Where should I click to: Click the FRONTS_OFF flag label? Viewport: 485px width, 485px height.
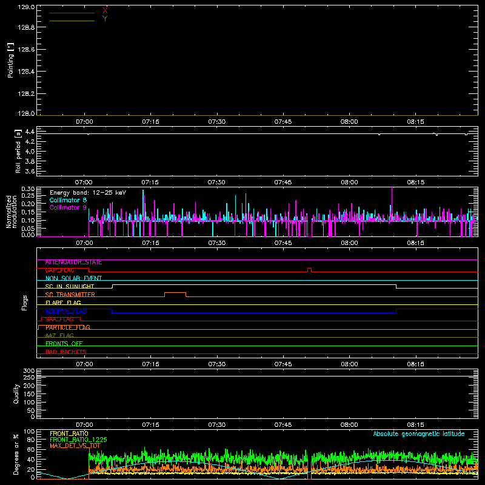tap(64, 344)
